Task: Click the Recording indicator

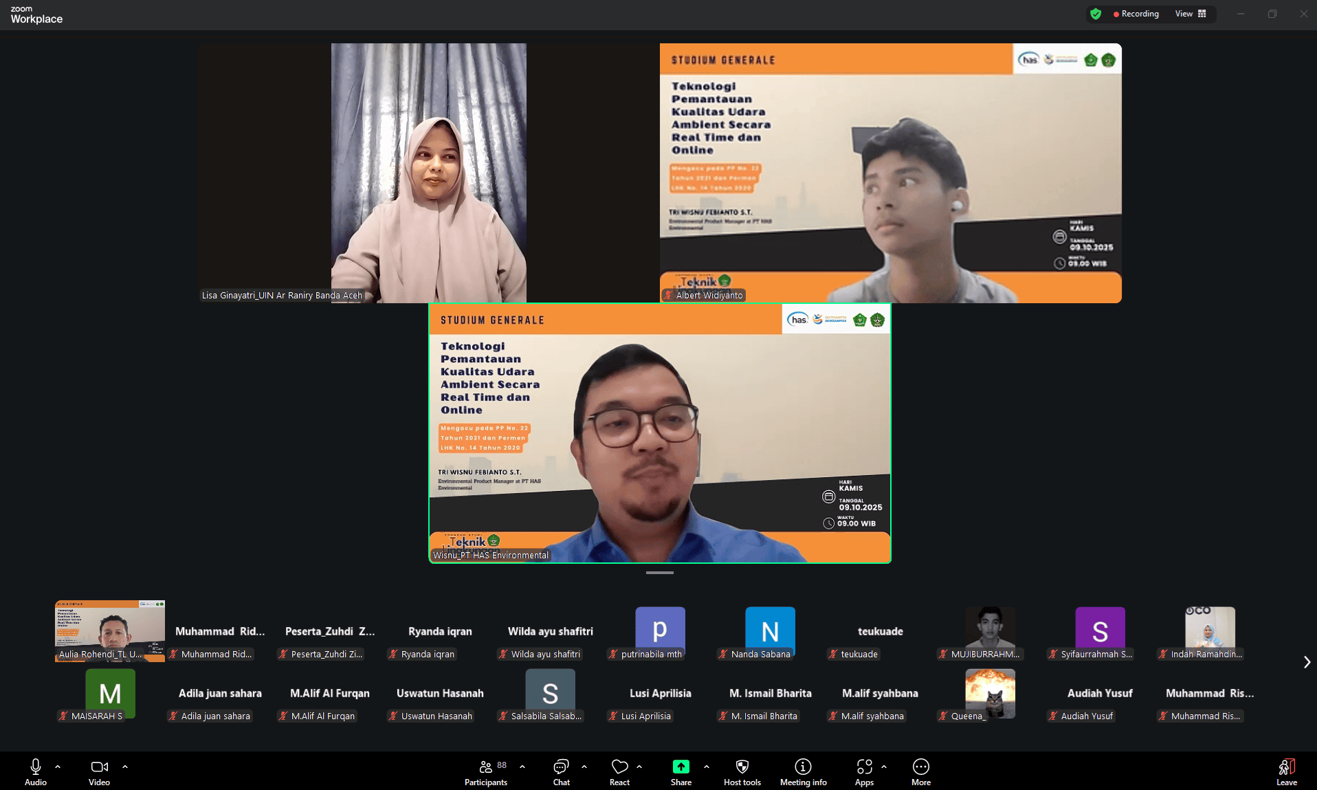Action: click(1136, 14)
